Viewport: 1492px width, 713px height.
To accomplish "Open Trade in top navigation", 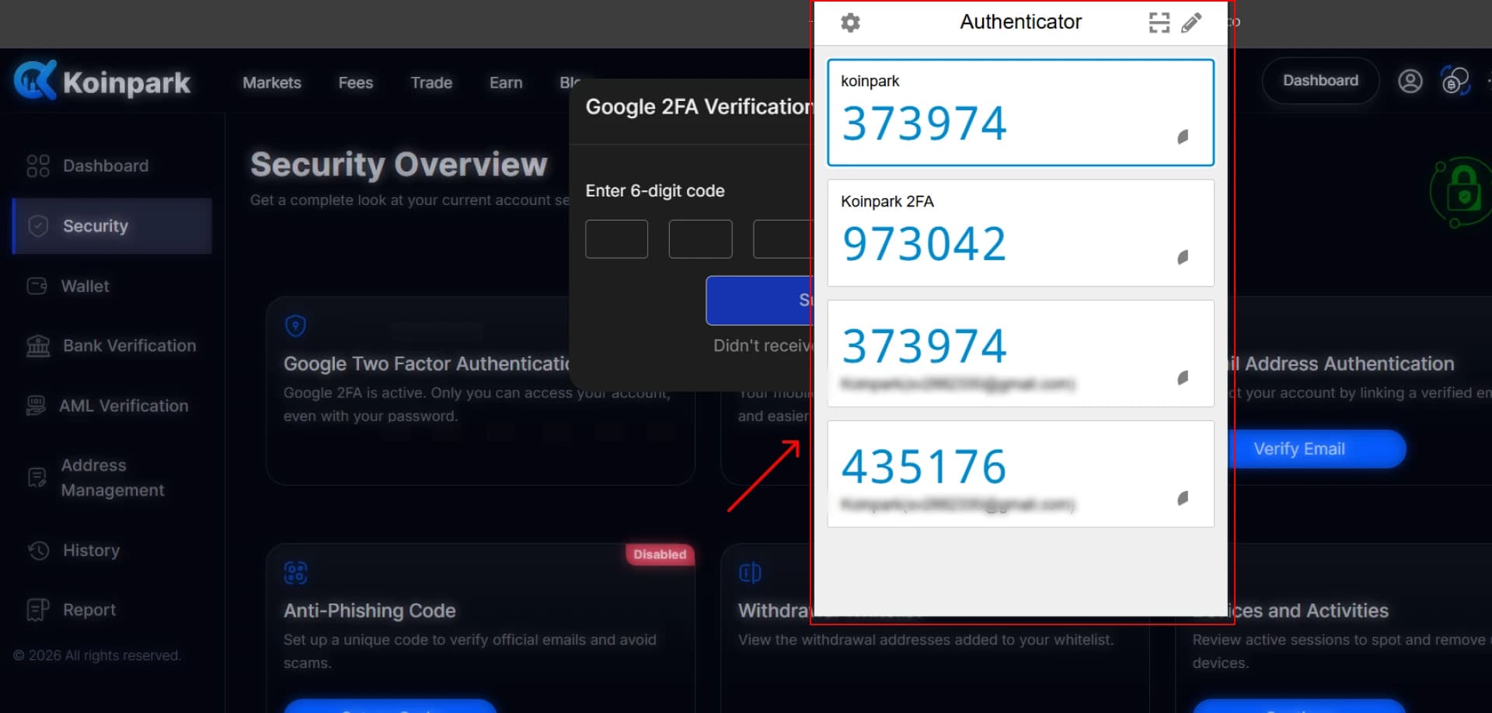I will [431, 82].
